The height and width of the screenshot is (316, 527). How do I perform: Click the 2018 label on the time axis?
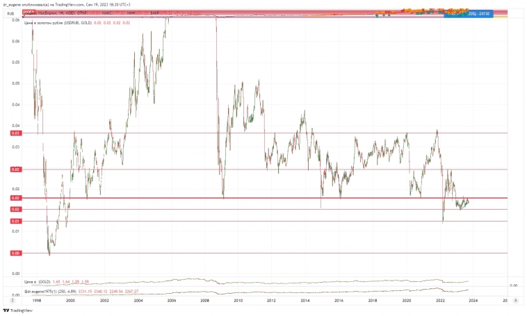click(373, 301)
